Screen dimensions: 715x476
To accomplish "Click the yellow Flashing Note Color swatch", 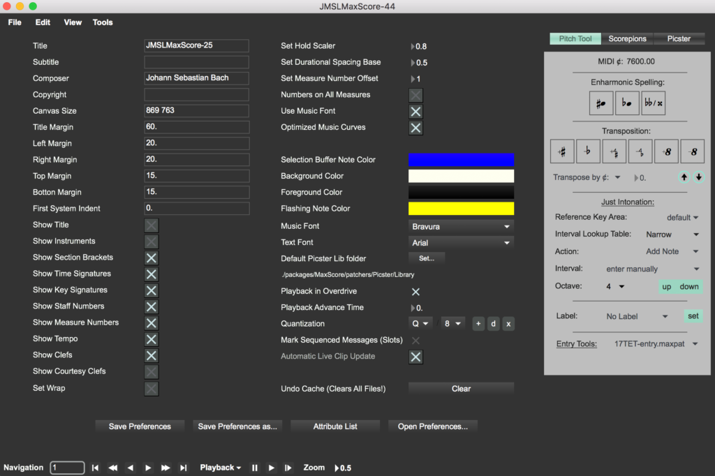I will (461, 209).
